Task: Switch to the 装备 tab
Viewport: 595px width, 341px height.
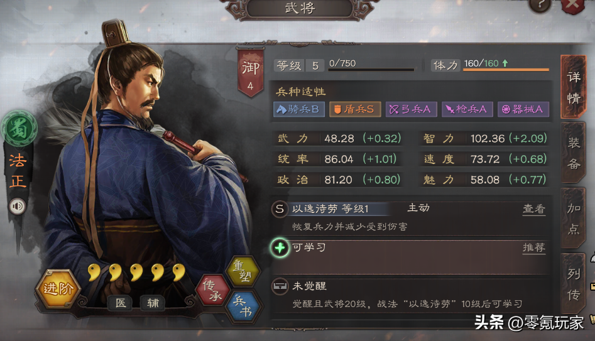Action: tap(574, 153)
